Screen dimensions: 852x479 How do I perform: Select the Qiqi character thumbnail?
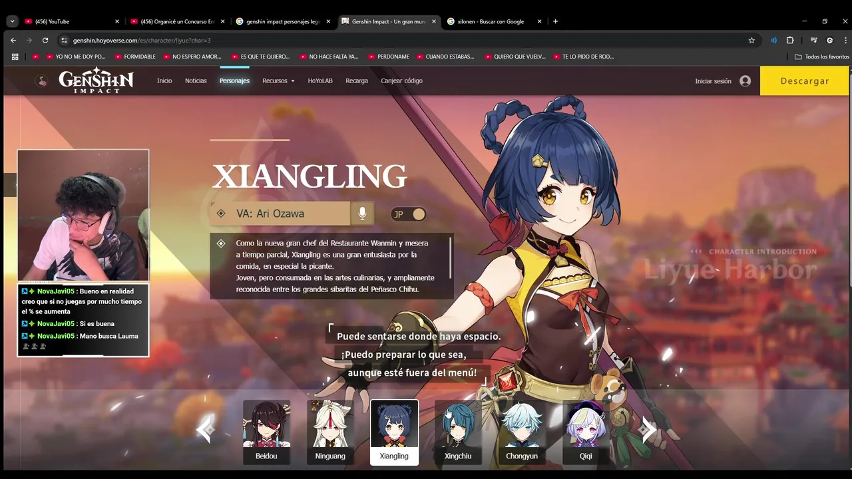tap(586, 432)
